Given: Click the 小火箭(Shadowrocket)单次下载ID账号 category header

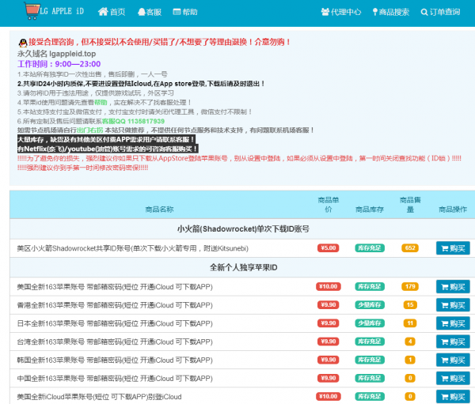Looking at the screenshot, I should 243,229.
